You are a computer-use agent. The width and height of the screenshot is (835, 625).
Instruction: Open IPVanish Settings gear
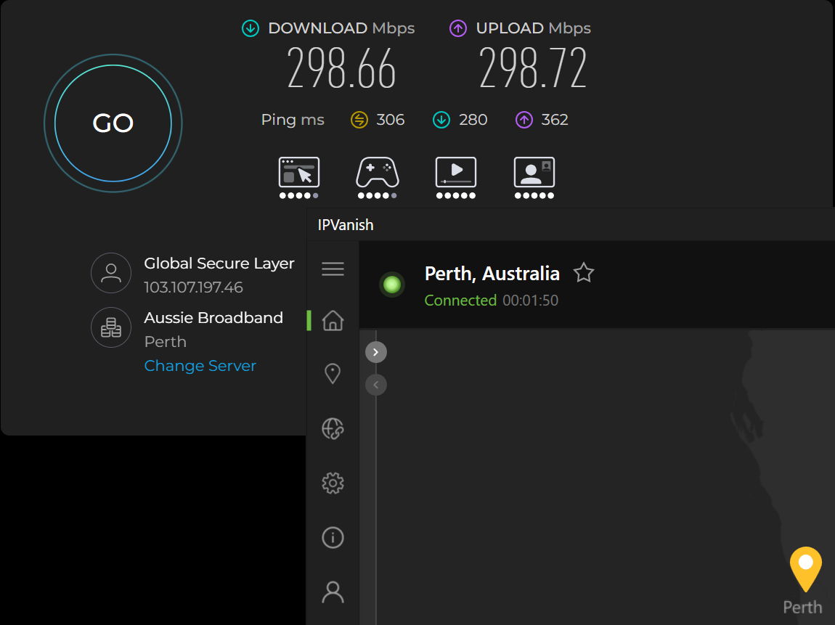(333, 483)
